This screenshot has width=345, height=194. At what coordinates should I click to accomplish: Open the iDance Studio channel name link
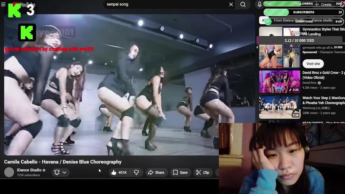(29, 170)
